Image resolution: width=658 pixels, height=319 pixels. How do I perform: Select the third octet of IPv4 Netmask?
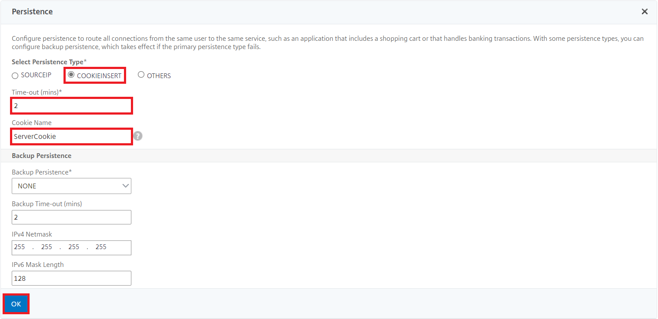coord(74,247)
